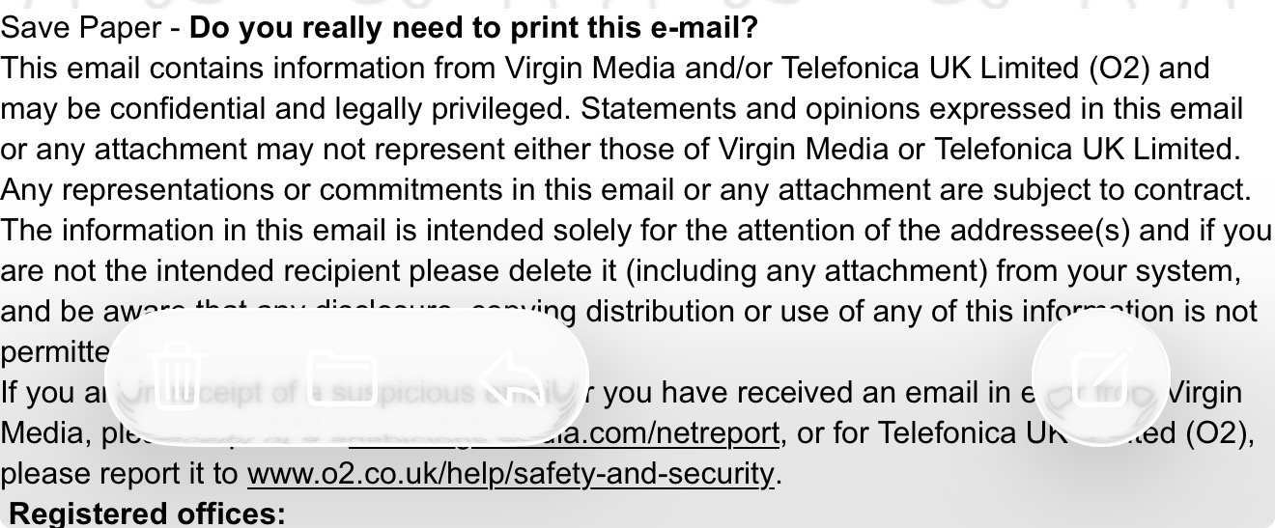The image size is (1275, 528).
Task: Tap the trash icon to delete email
Action: pos(179,375)
